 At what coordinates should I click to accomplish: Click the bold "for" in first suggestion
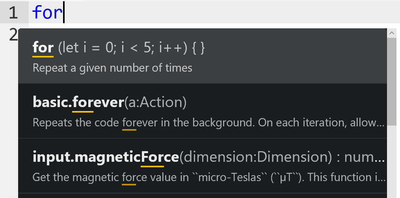43,48
